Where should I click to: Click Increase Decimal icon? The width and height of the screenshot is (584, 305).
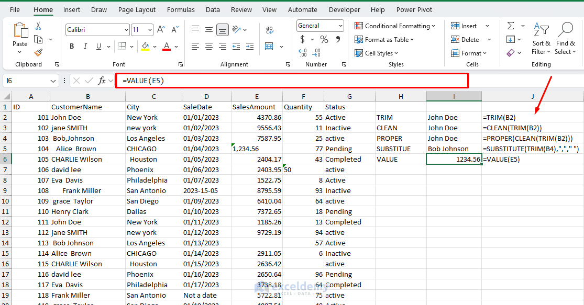tap(303, 53)
